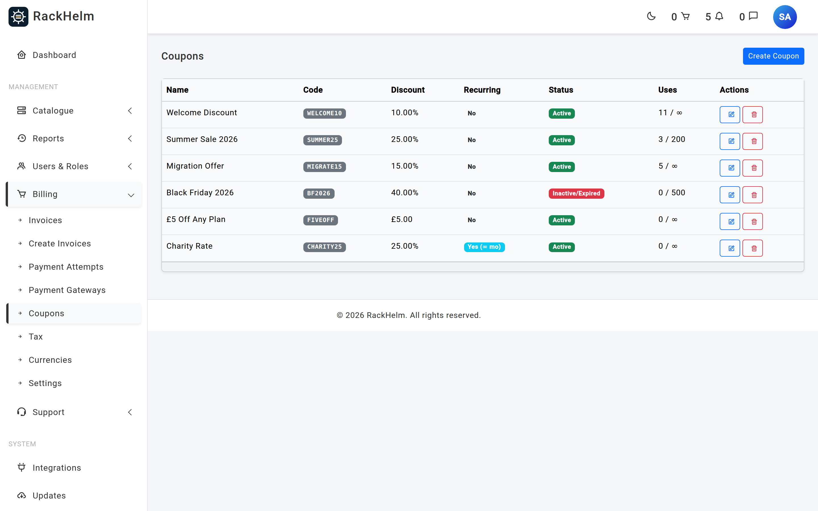818x511 pixels.
Task: Edit the £5 Off Any Plan coupon
Action: coord(730,221)
